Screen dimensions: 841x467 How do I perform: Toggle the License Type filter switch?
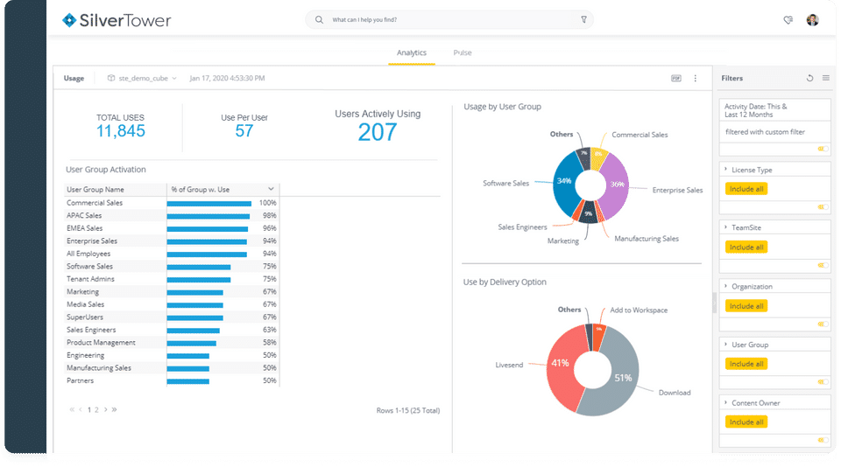pyautogui.click(x=823, y=206)
